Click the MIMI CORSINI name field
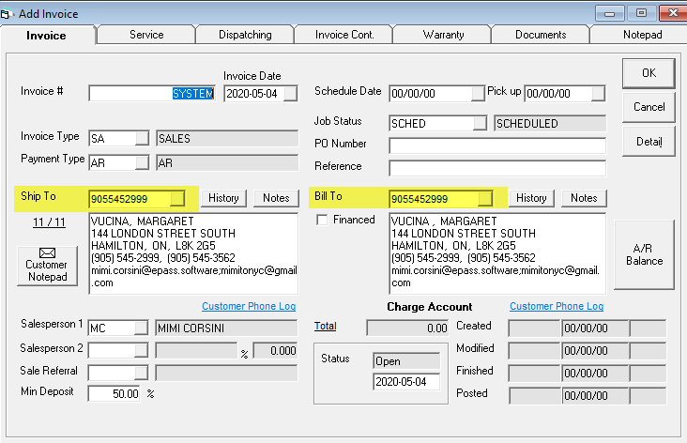 pyautogui.click(x=226, y=328)
